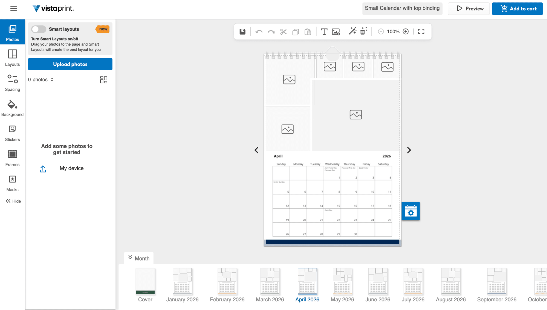Click the right arrow to next page
Viewport: 547px width, 310px height.
pyautogui.click(x=409, y=150)
